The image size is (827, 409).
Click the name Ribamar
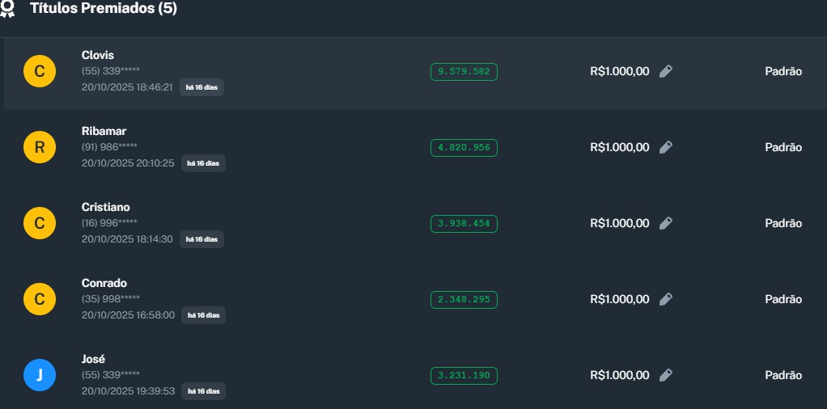(104, 131)
